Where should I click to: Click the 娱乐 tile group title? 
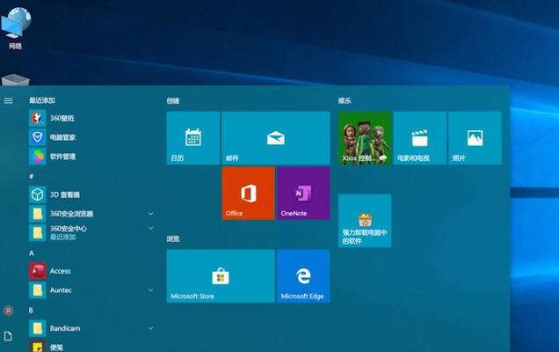coord(345,101)
